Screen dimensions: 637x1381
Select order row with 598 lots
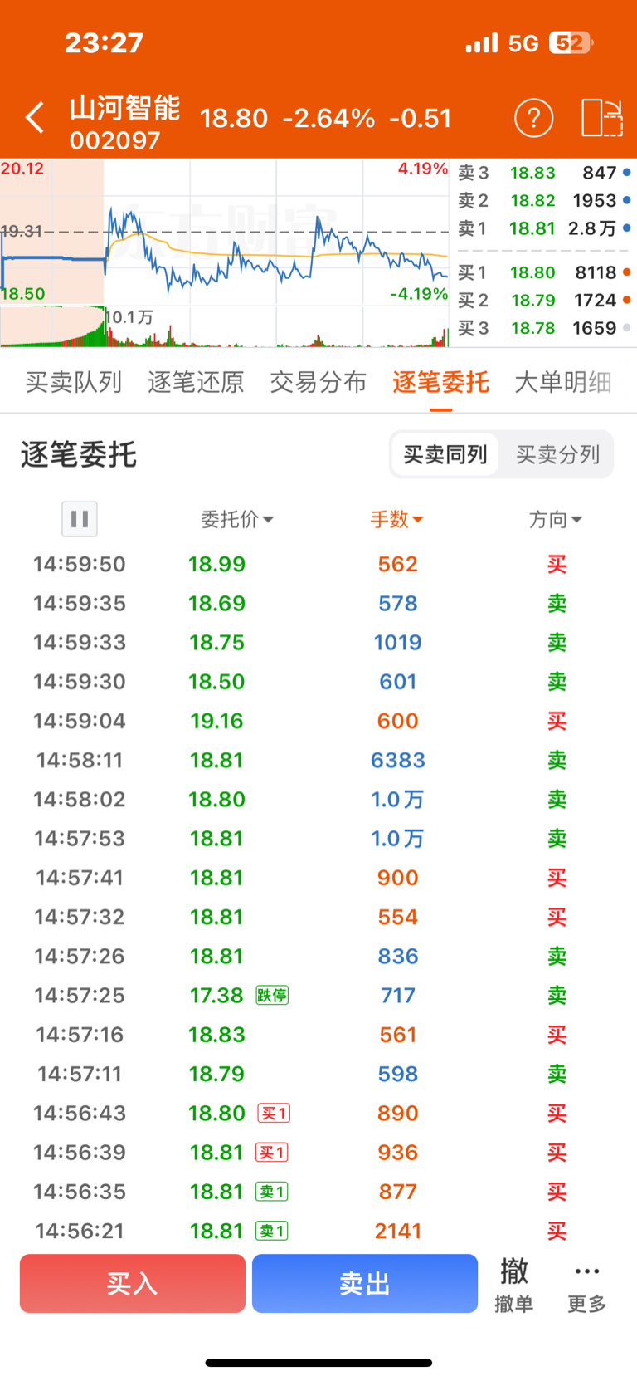(x=318, y=1074)
